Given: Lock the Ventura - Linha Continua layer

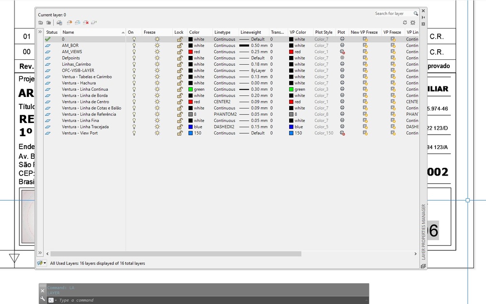Looking at the screenshot, I should [x=179, y=89].
